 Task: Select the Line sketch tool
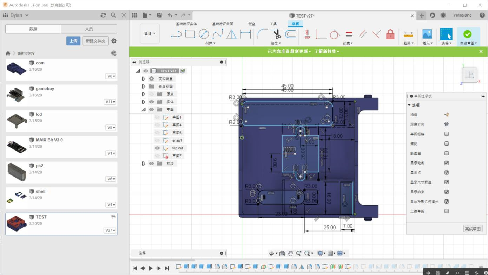tap(176, 34)
